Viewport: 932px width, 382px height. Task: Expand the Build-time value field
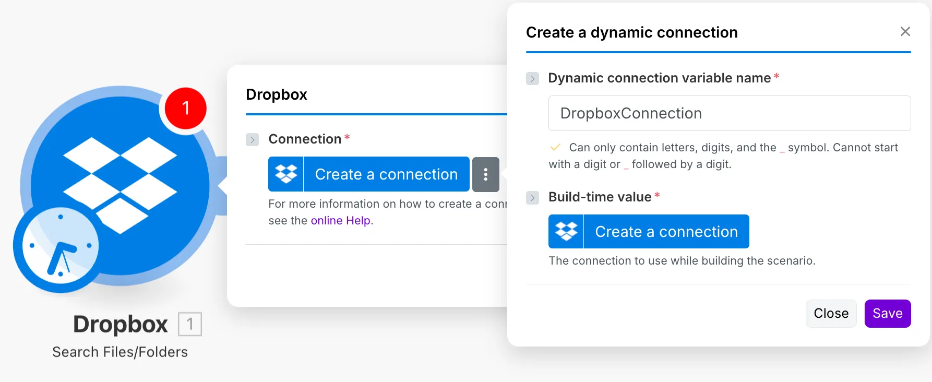532,198
